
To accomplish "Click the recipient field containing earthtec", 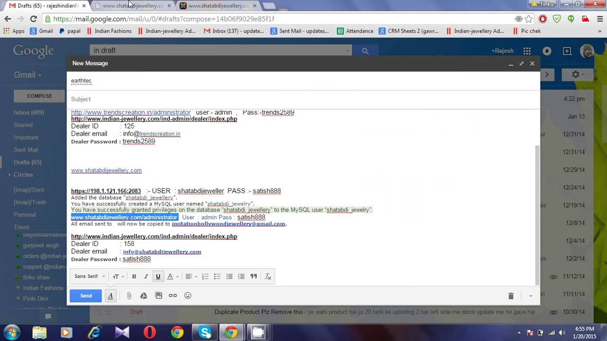I will tap(303, 81).
